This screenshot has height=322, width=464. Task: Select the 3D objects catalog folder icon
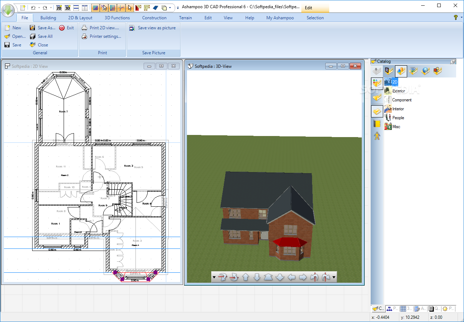coord(401,71)
